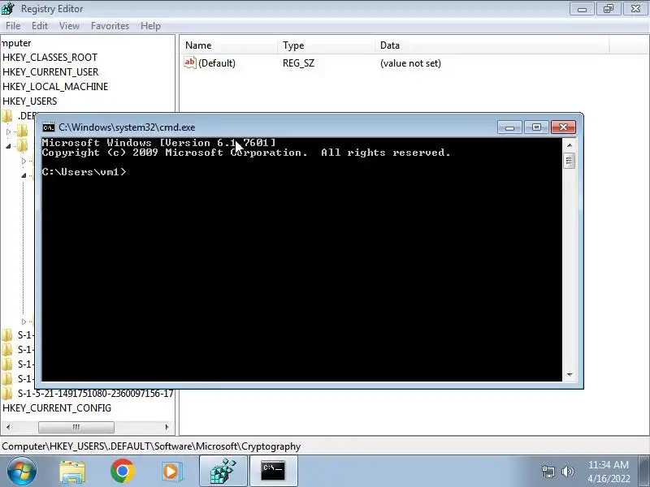This screenshot has width=650, height=487.
Task: Open the View menu in Registry Editor
Action: pyautogui.click(x=69, y=26)
